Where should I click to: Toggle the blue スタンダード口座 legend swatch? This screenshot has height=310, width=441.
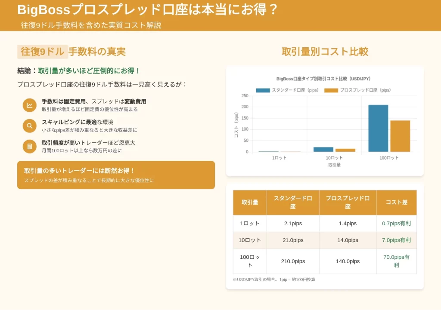coord(263,90)
